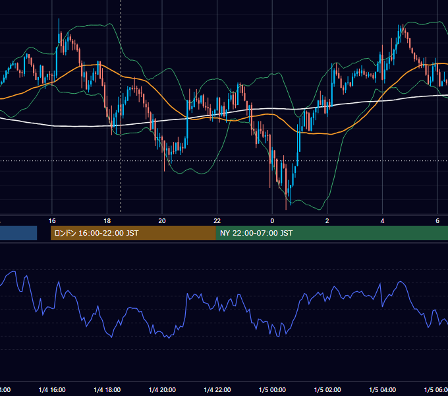Click the 18 hour label on chart axis
448x396 pixels.
(x=107, y=221)
